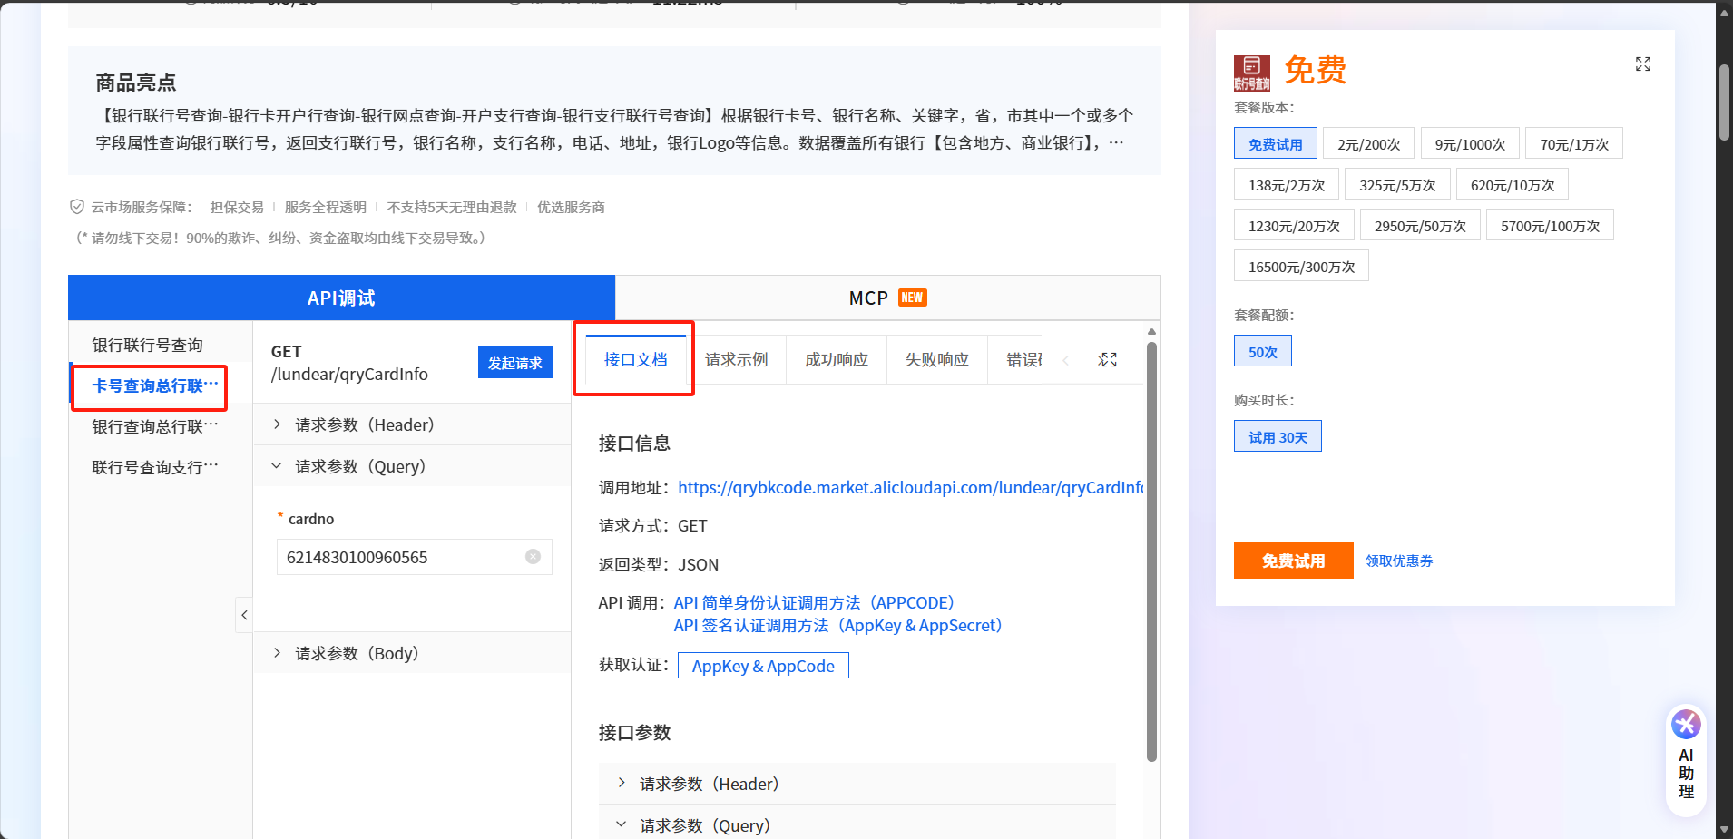Click the left arrow beside the response tabs

pos(1066,359)
